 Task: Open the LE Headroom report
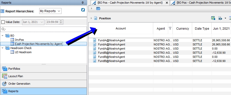tap(23, 52)
